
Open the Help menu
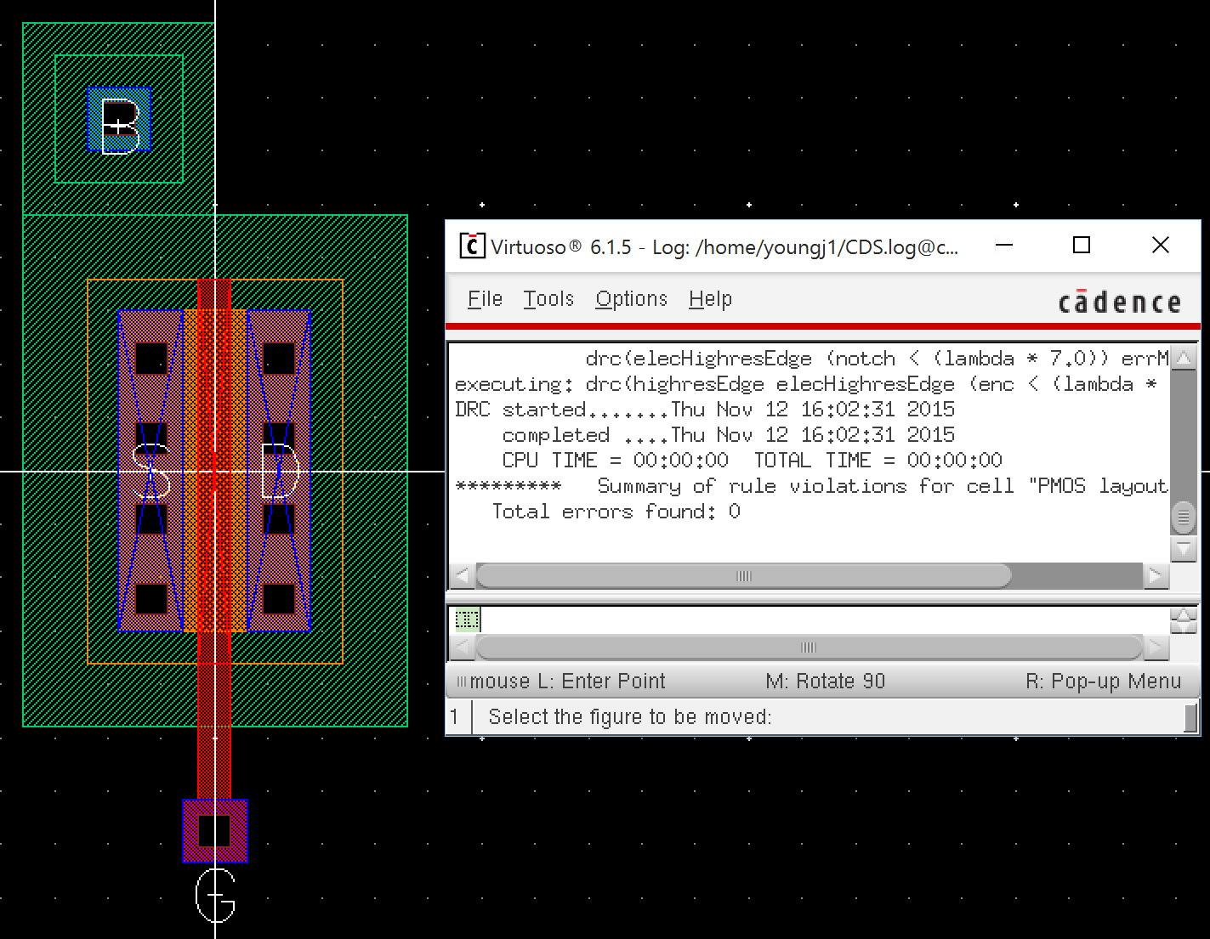coord(710,299)
